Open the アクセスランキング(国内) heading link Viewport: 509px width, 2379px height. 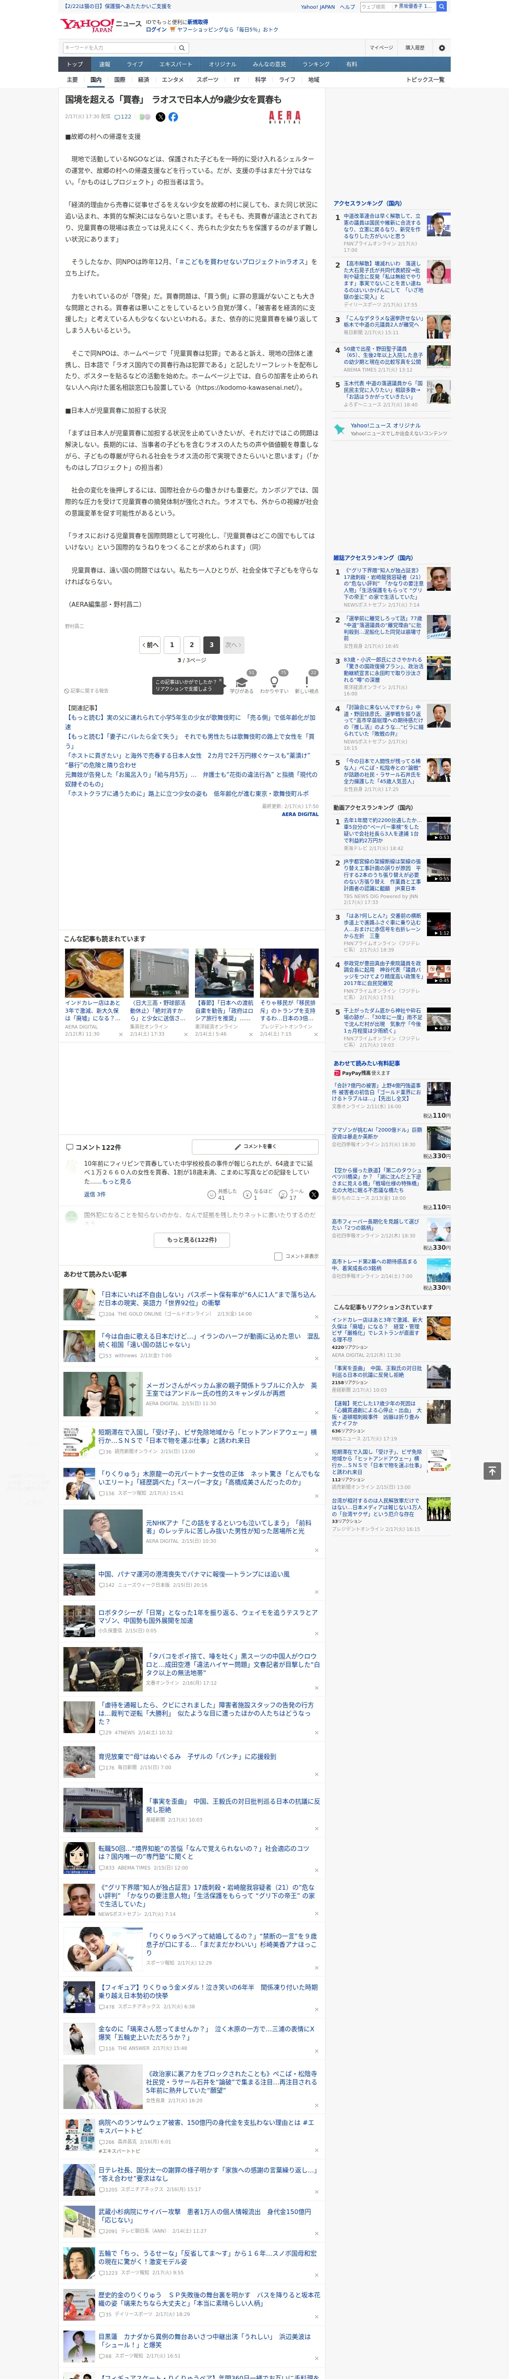click(367, 203)
